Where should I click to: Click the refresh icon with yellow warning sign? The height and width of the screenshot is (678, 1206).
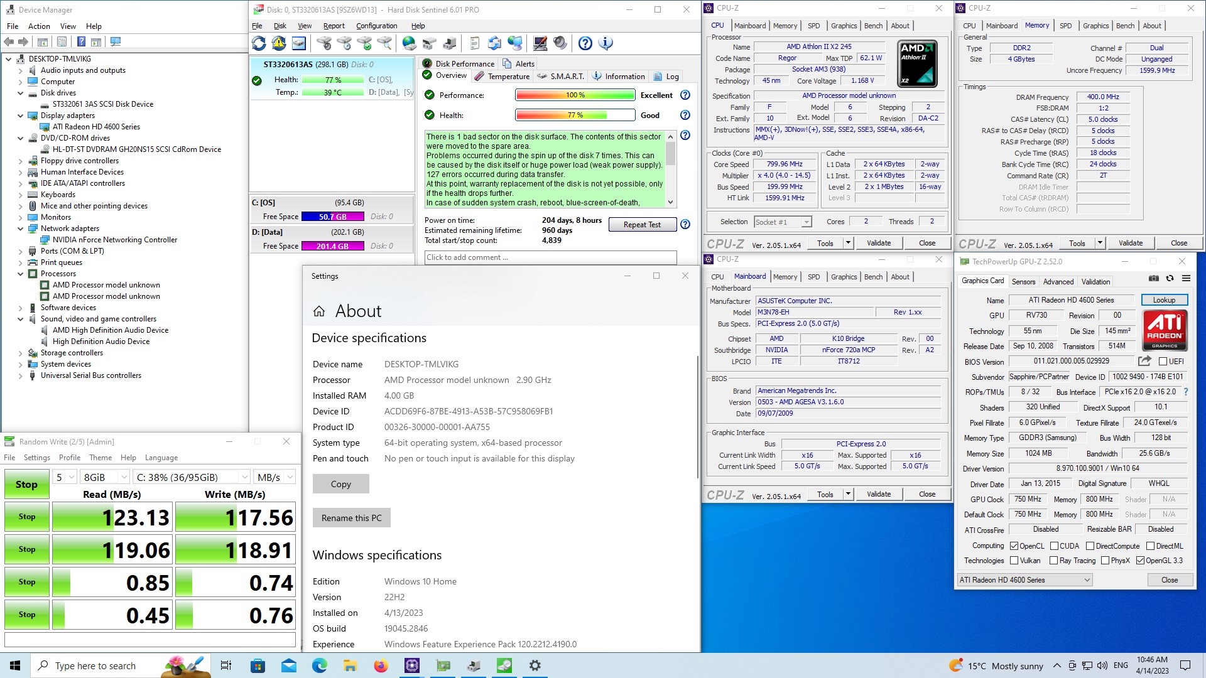pos(279,43)
